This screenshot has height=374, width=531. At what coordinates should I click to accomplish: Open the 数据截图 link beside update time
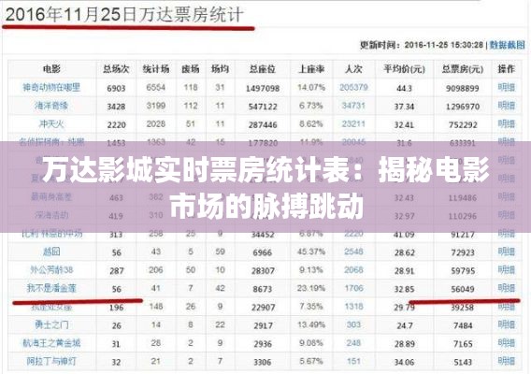[507, 45]
